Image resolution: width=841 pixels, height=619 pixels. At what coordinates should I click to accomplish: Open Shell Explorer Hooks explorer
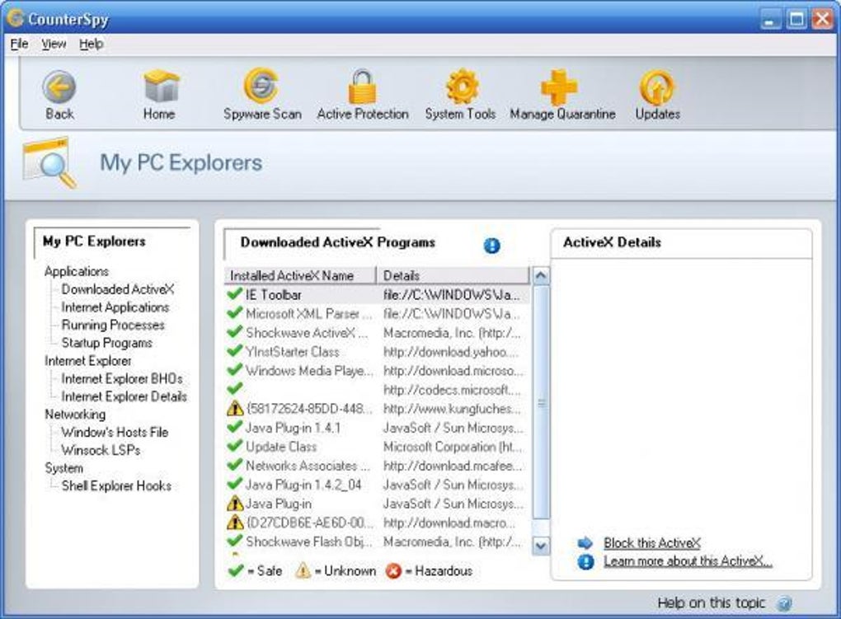click(x=116, y=486)
